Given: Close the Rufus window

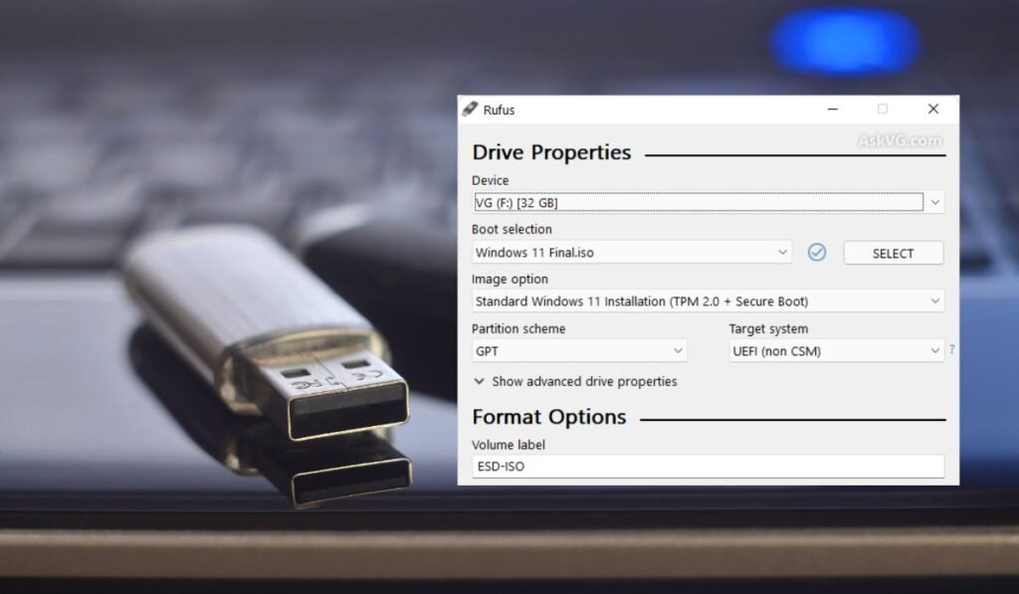Looking at the screenshot, I should tap(932, 109).
